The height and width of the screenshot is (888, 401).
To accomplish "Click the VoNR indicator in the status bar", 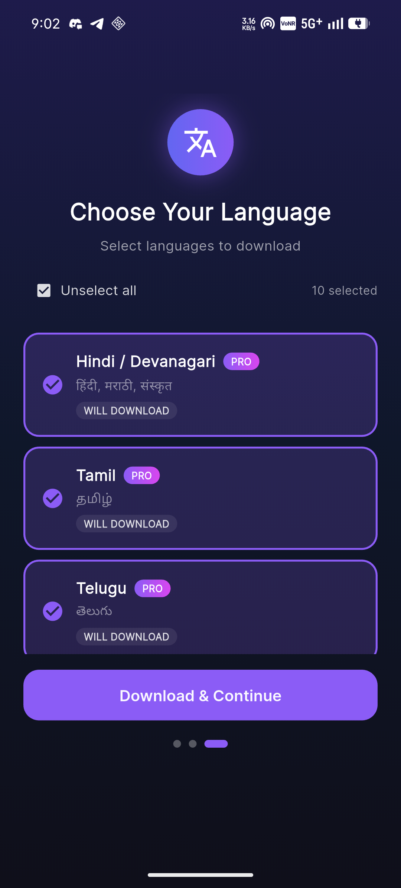I will tap(288, 23).
